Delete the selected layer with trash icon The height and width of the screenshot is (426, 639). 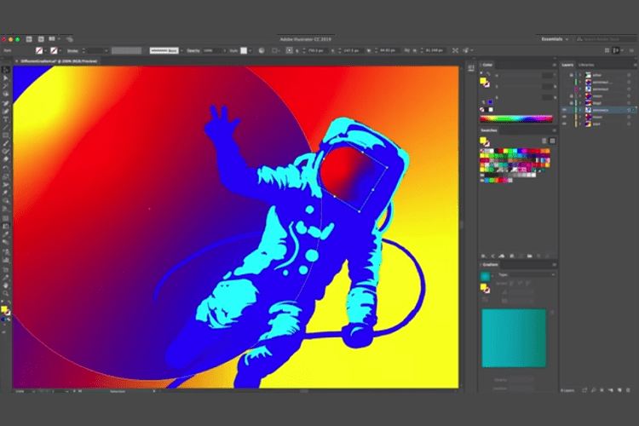click(x=628, y=390)
